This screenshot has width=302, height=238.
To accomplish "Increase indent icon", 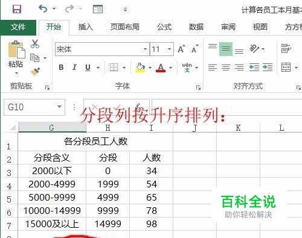I will [x=268, y=67].
